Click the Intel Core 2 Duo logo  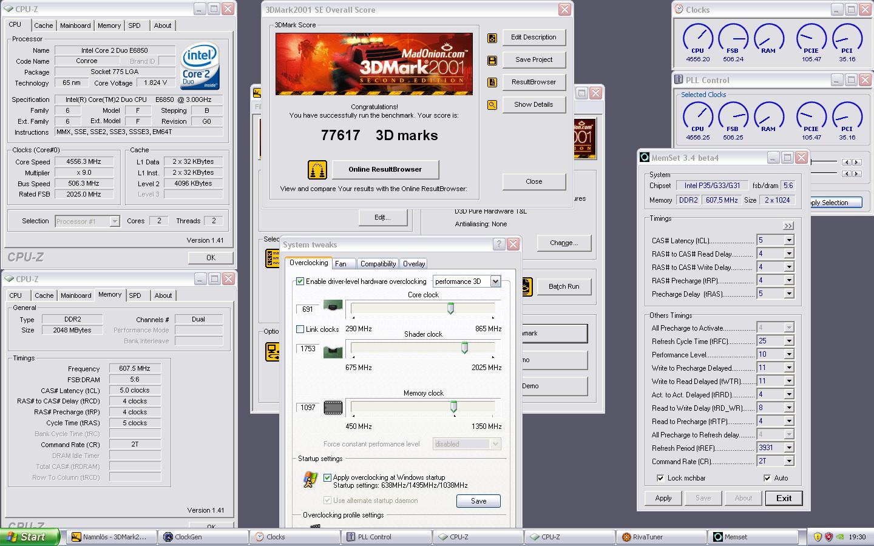[200, 66]
